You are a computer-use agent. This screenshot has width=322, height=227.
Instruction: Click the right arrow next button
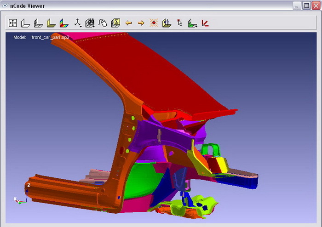[x=141, y=23]
